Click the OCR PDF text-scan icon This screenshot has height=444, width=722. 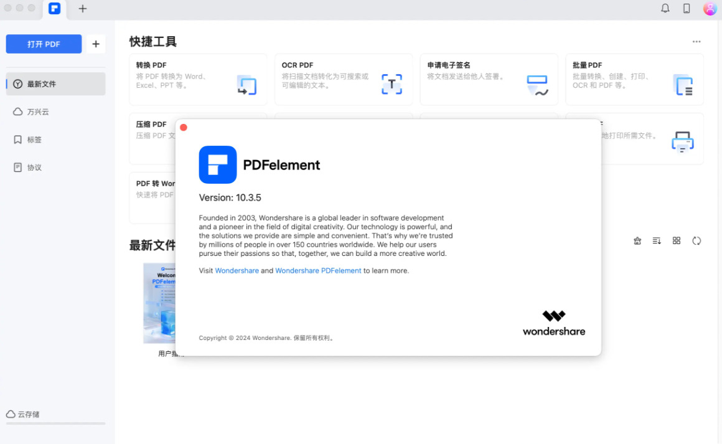[391, 84]
